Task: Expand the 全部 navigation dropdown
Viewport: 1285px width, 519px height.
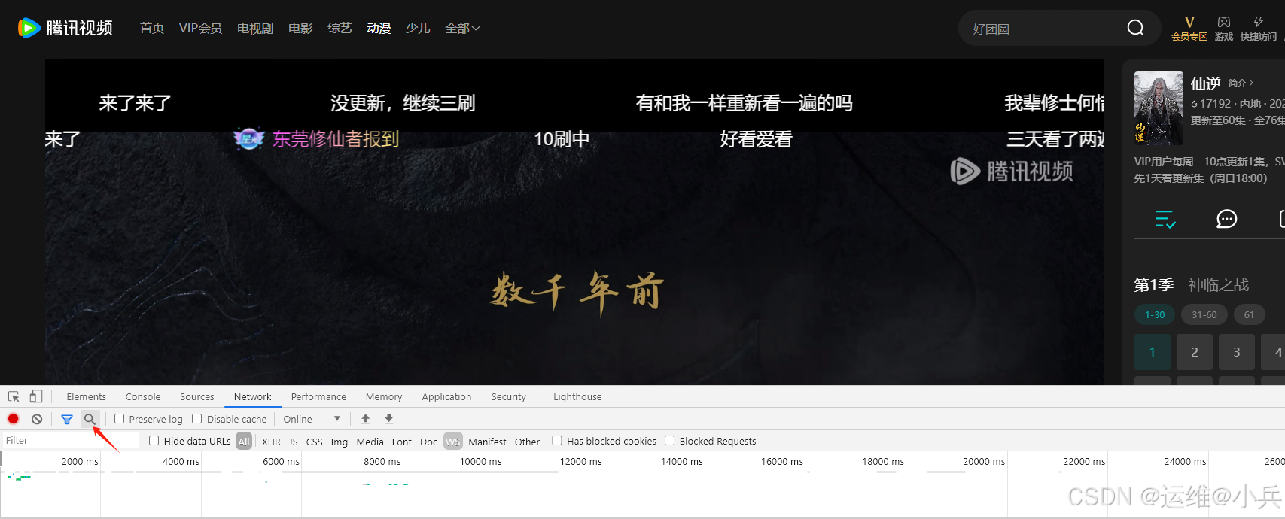Action: (462, 28)
